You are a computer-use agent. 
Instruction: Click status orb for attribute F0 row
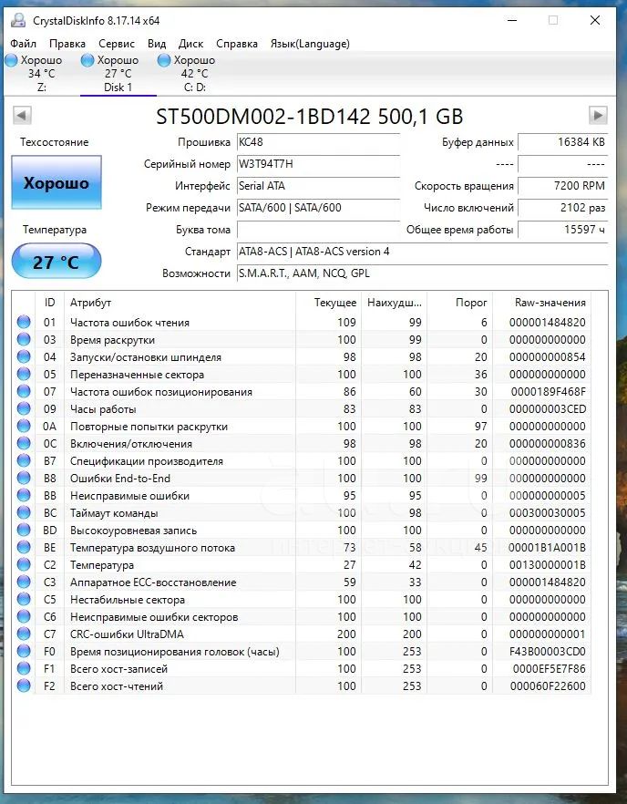coord(24,651)
